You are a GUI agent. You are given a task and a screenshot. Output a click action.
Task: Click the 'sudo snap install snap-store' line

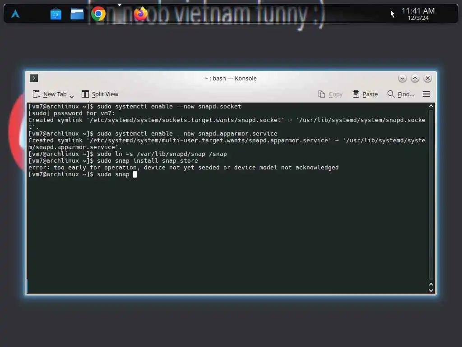pos(113,161)
